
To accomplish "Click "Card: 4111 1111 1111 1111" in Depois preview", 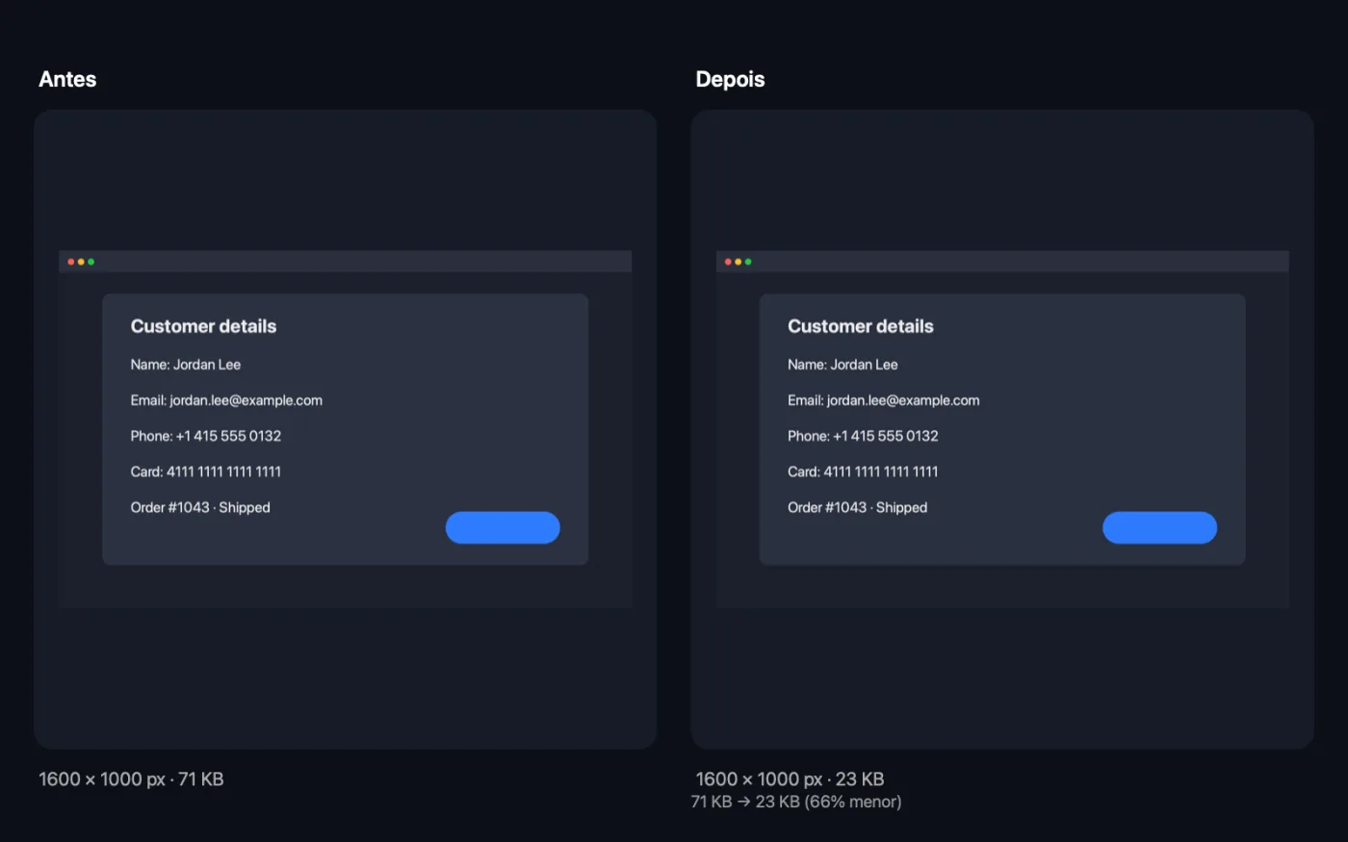I will (x=863, y=472).
